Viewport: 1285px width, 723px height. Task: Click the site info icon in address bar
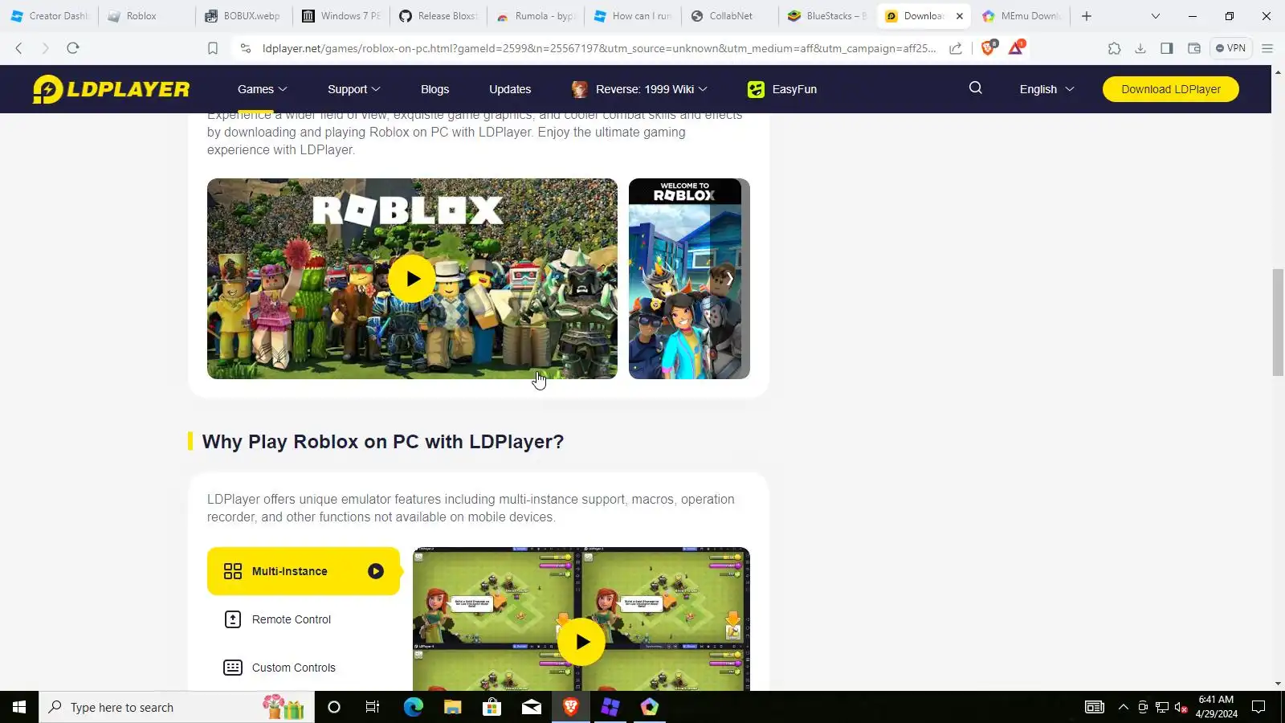click(x=246, y=48)
